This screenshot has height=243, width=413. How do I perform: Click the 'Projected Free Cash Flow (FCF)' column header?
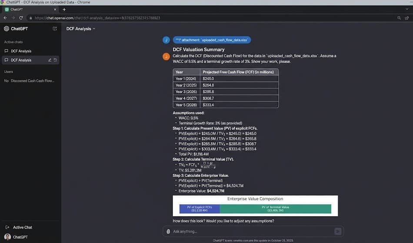(x=239, y=72)
